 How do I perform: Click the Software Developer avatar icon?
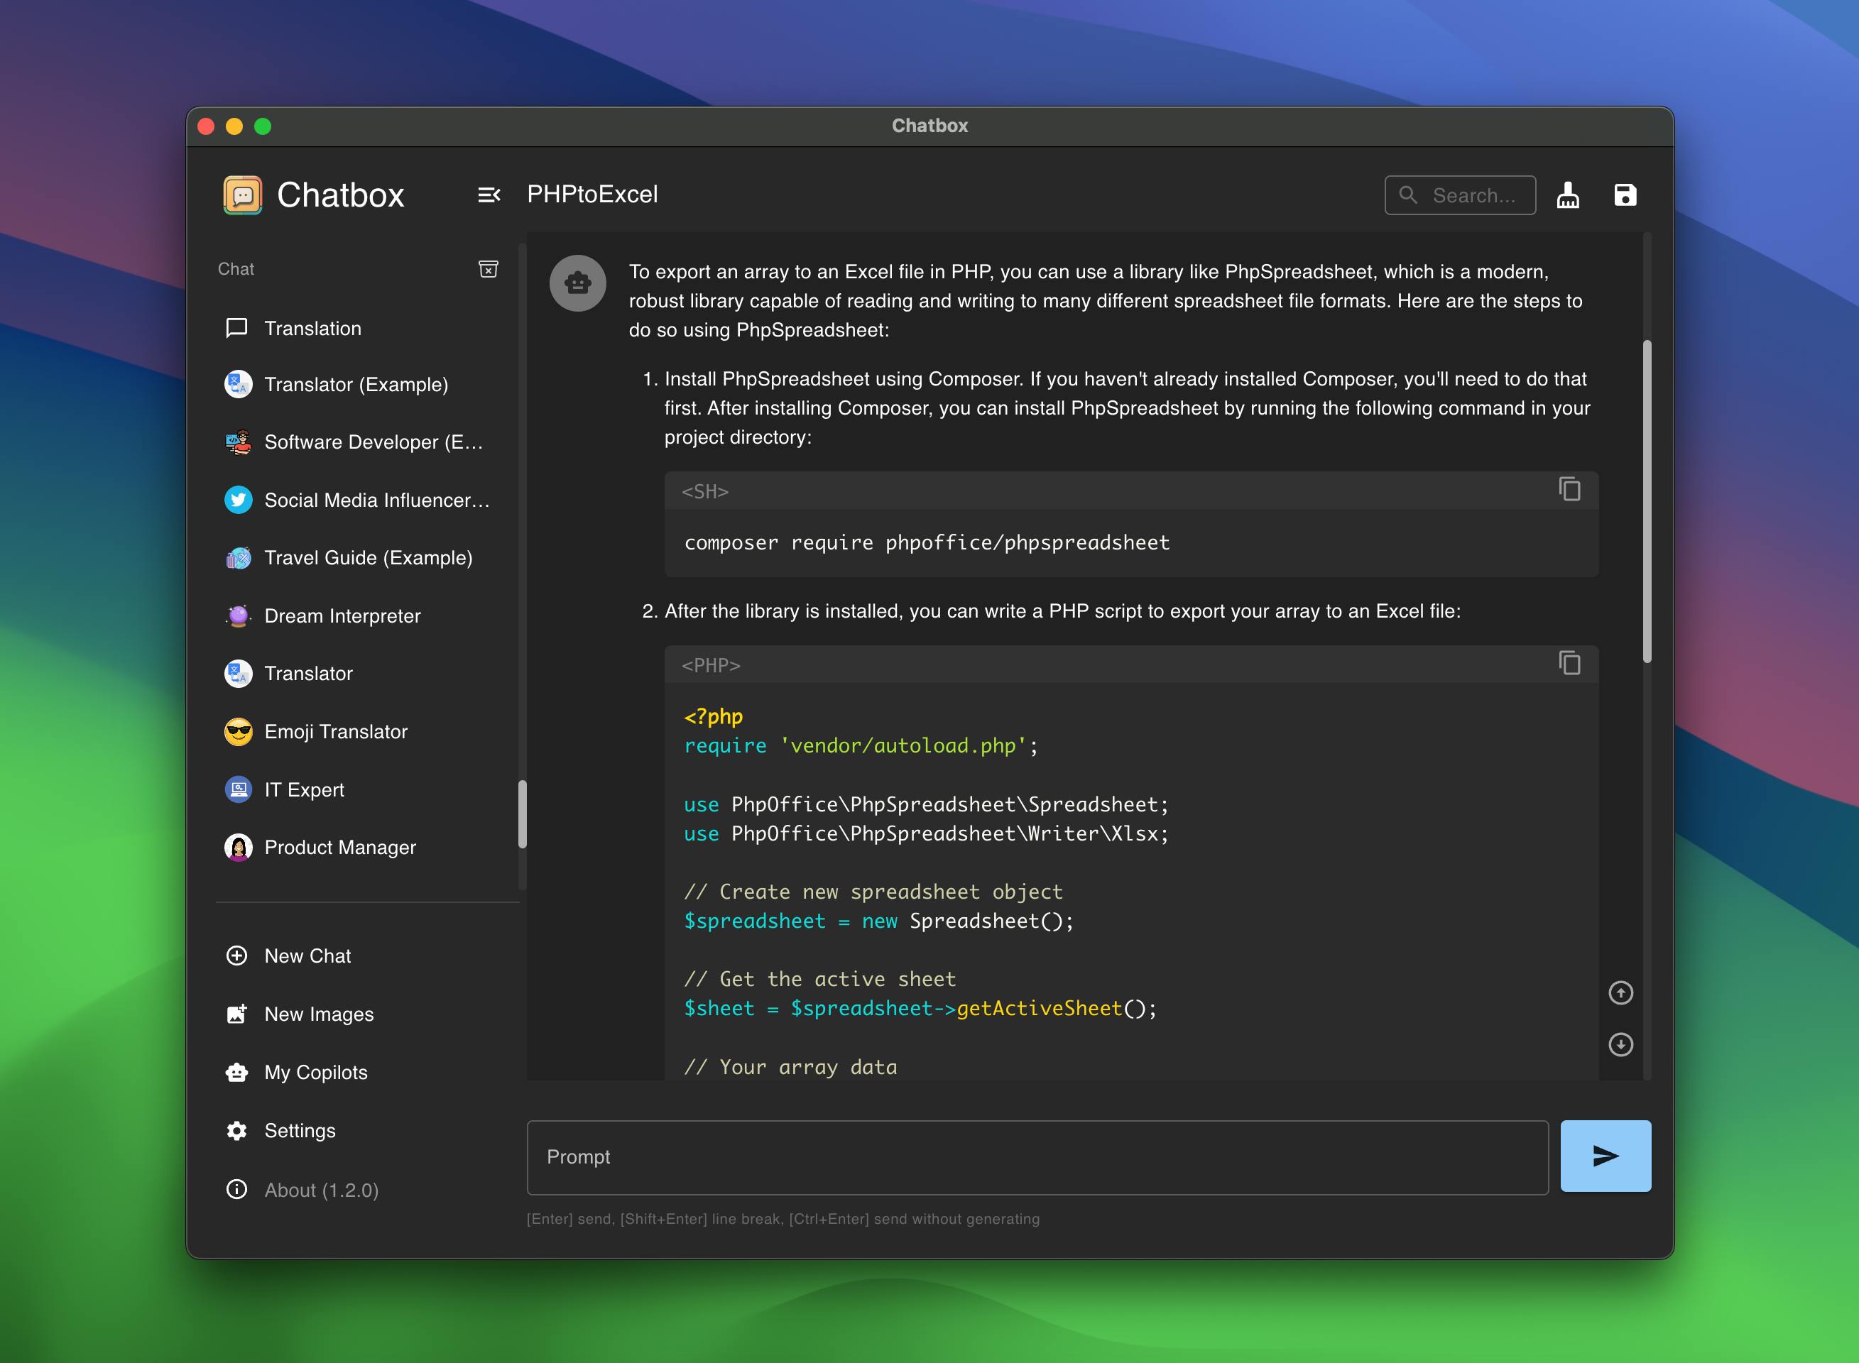tap(239, 442)
